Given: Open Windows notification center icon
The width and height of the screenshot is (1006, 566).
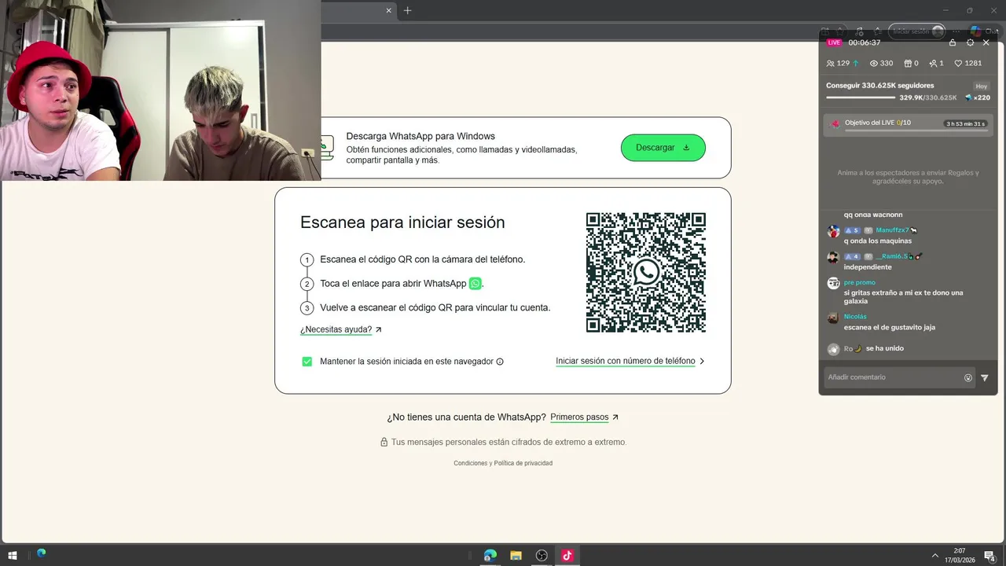Looking at the screenshot, I should (x=989, y=556).
